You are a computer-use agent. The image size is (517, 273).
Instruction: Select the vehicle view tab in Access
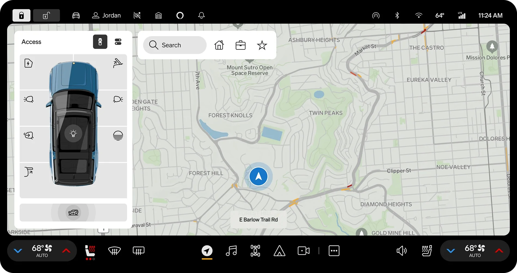(x=100, y=42)
